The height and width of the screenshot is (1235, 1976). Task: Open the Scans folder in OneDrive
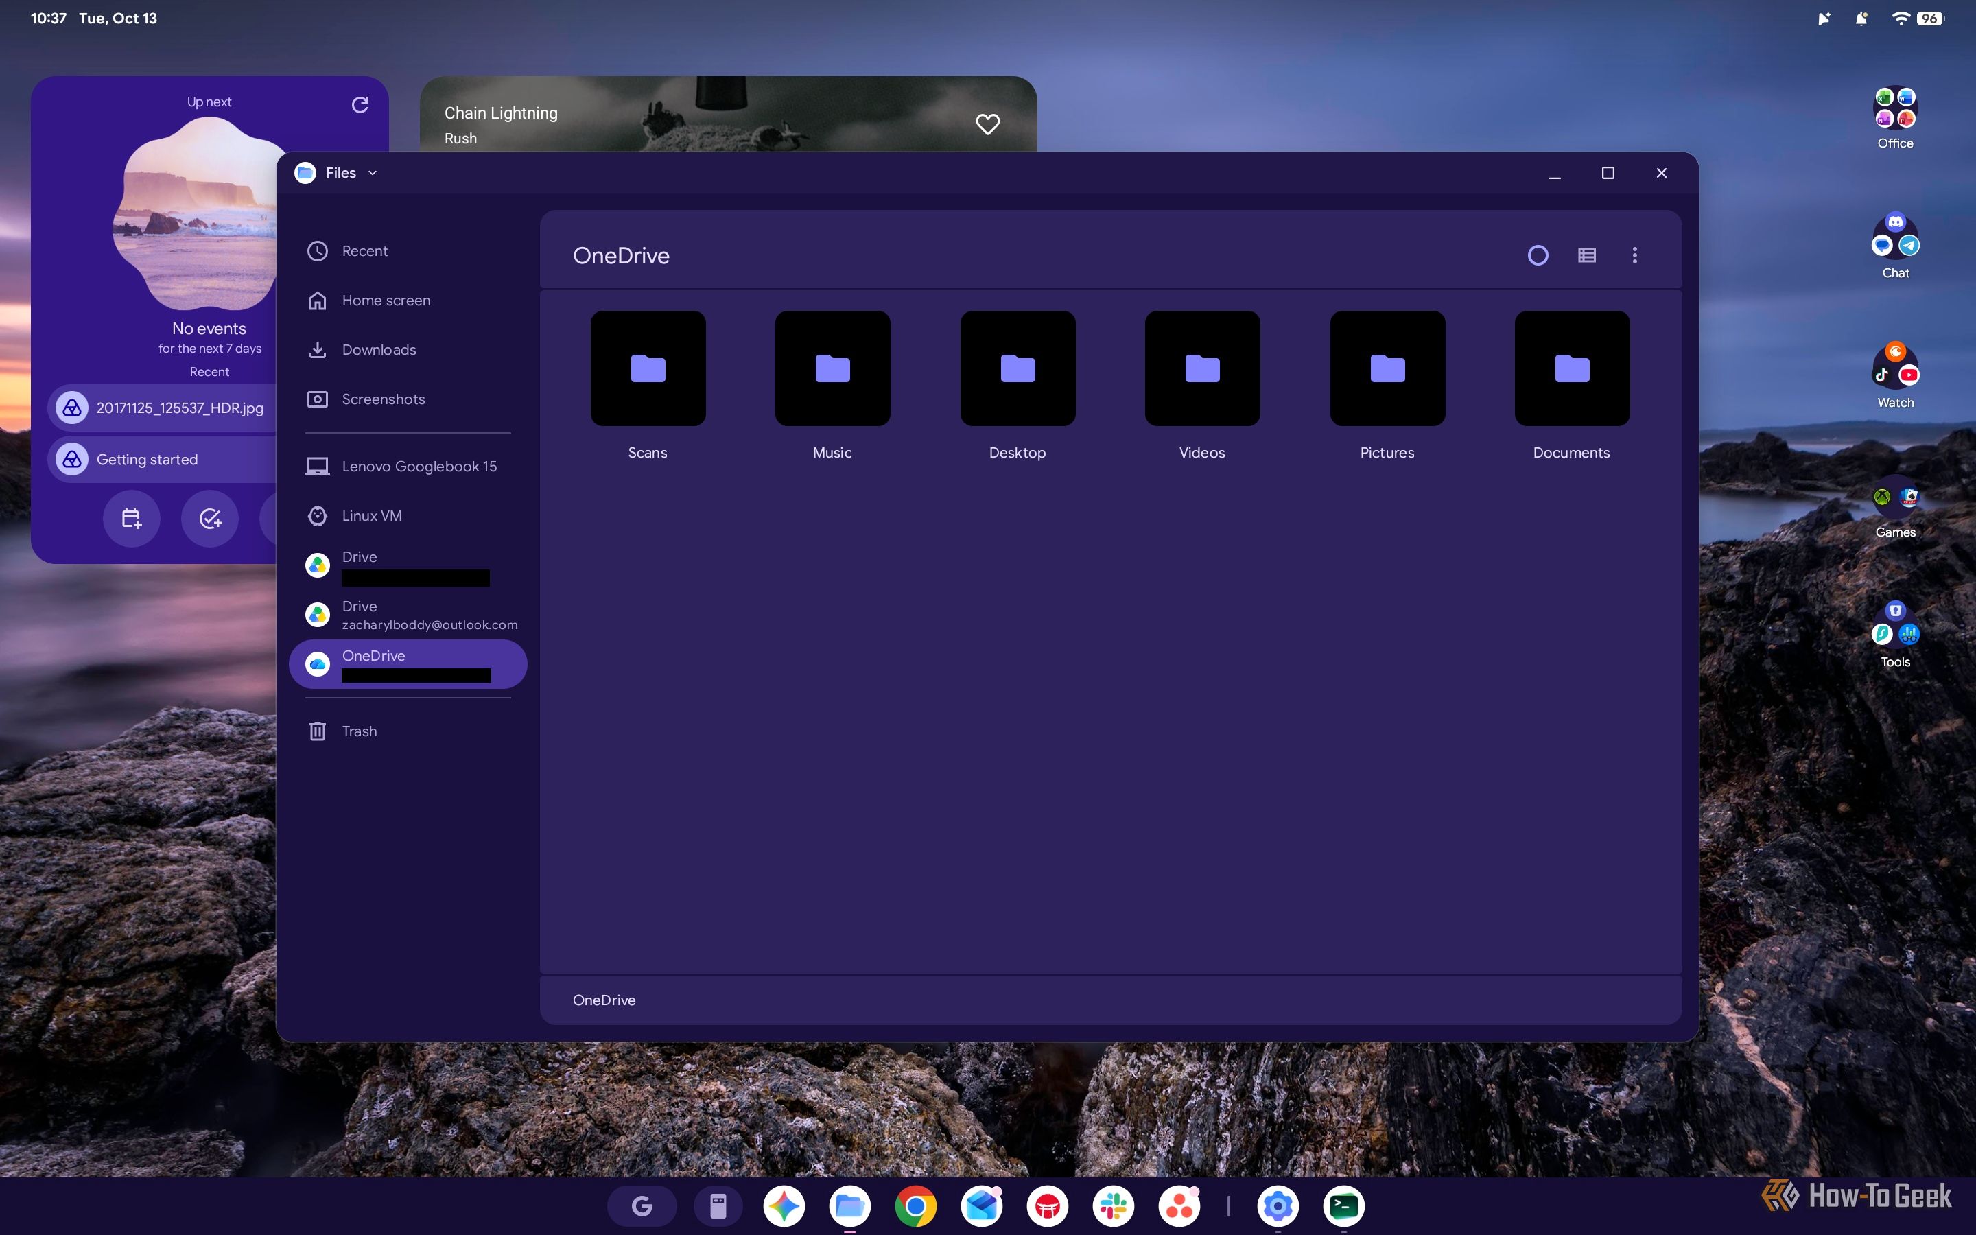coord(648,386)
